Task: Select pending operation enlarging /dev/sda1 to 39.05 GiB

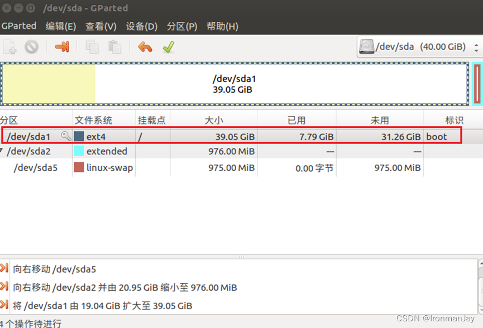Action: click(x=103, y=306)
